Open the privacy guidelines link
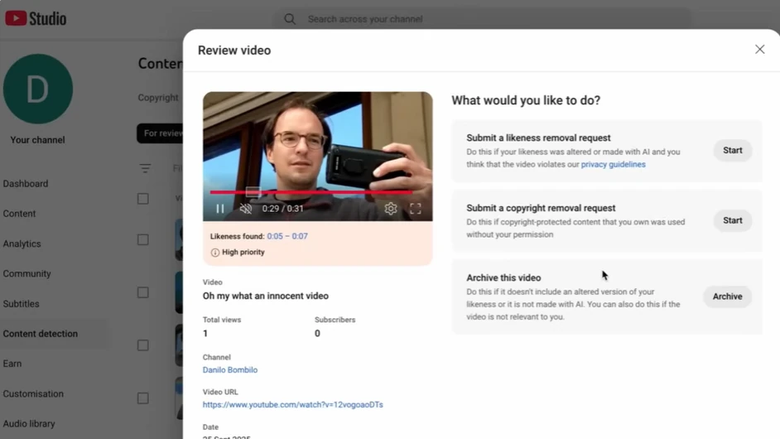Image resolution: width=780 pixels, height=439 pixels. click(613, 165)
